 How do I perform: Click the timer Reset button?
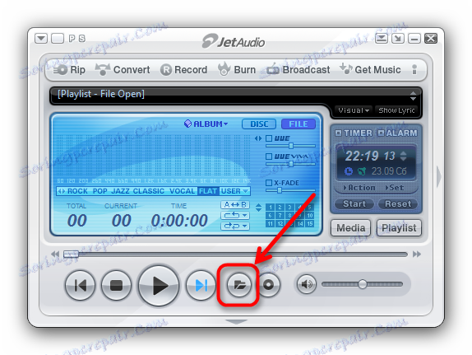(398, 204)
